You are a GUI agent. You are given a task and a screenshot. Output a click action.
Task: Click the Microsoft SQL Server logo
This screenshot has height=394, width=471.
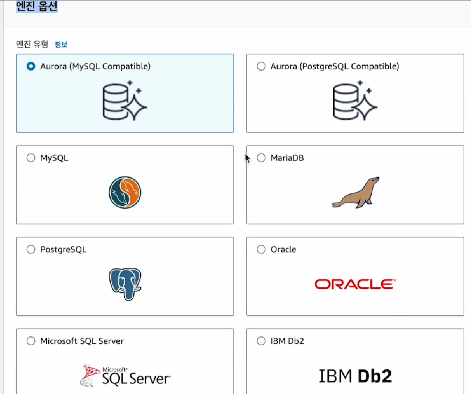[x=125, y=375]
